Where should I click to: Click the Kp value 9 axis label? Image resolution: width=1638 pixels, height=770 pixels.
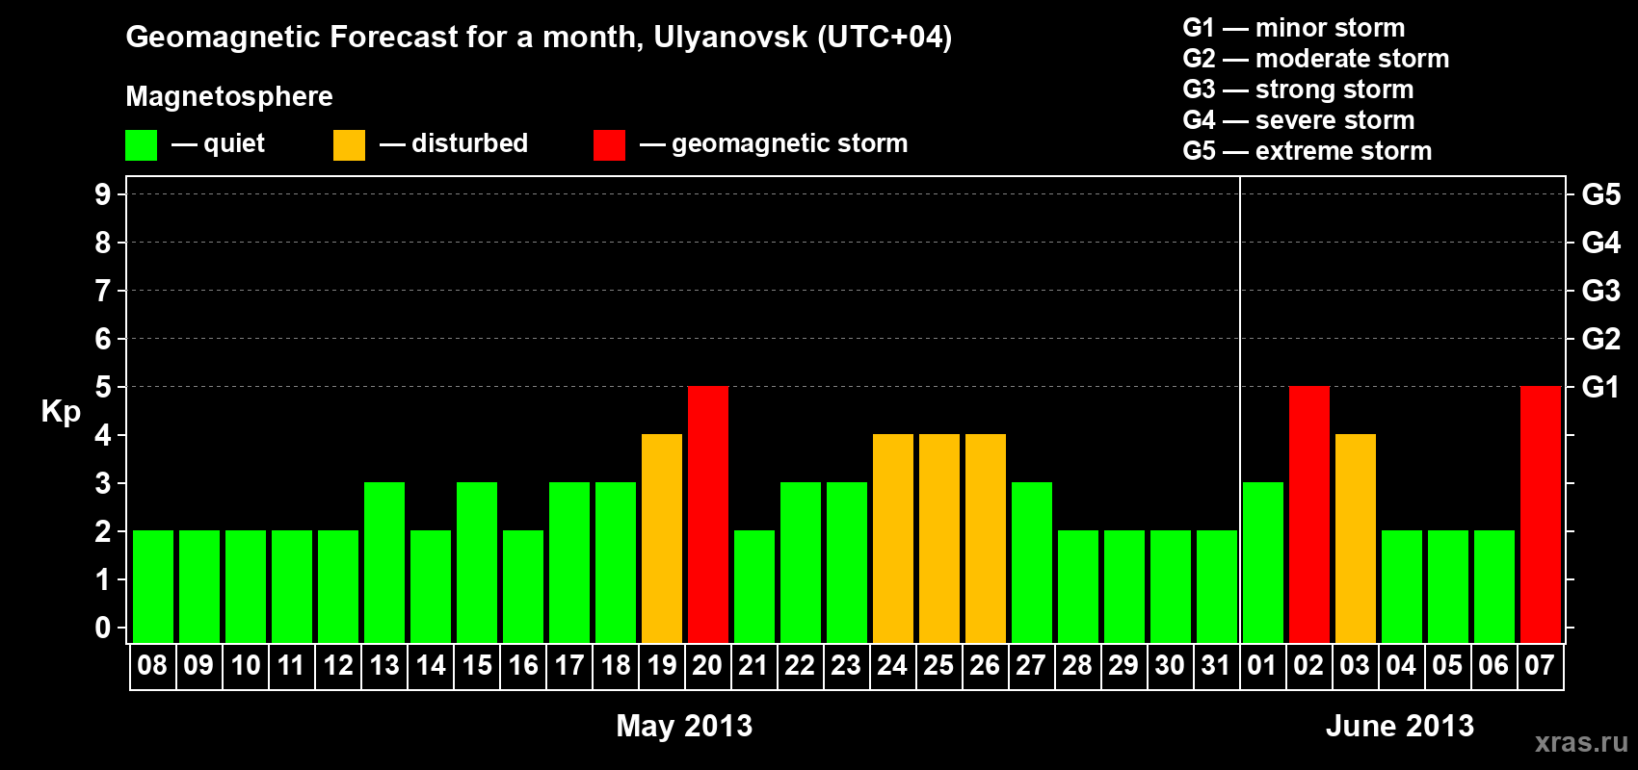point(103,194)
